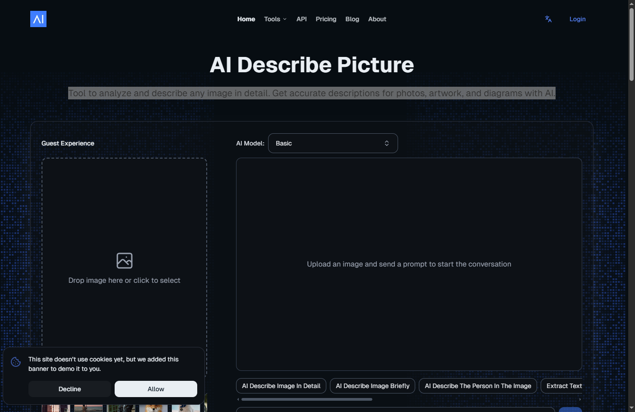Select the beach sunset sample image
The image size is (635, 412).
88,408
